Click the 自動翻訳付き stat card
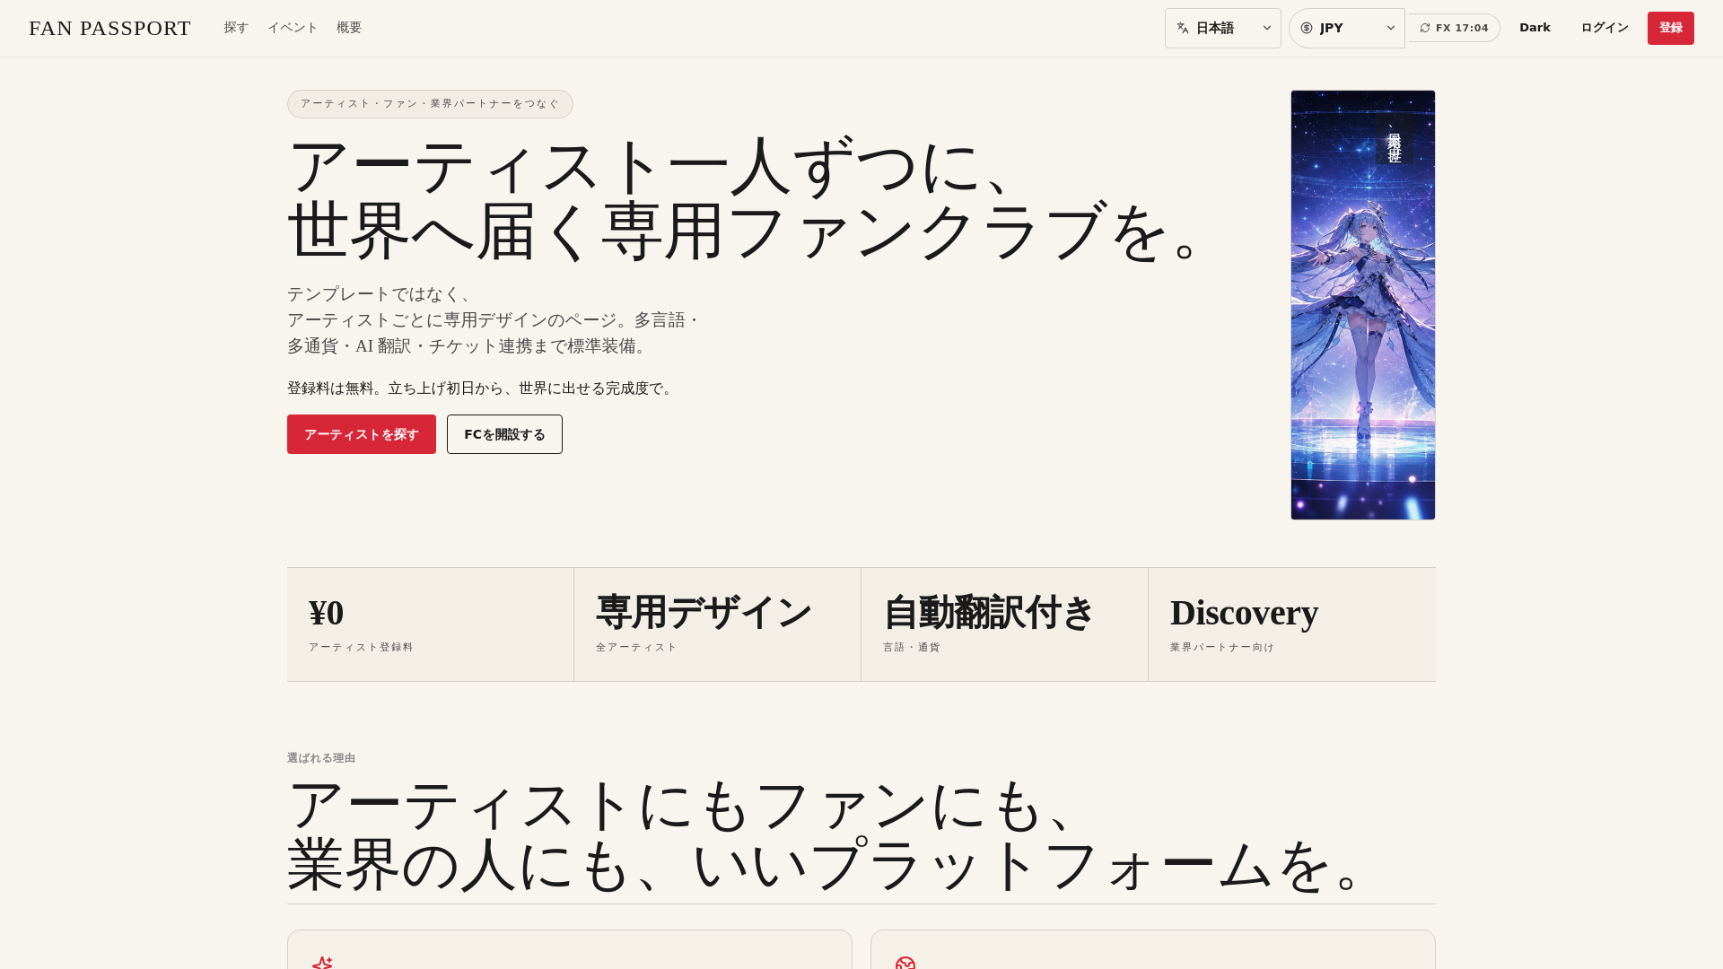The width and height of the screenshot is (1723, 969). pyautogui.click(x=1005, y=624)
